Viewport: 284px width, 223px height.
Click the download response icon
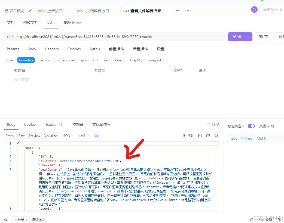(200, 135)
